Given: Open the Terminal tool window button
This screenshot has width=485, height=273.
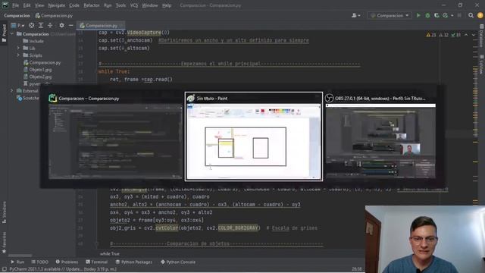Looking at the screenshot, I should click(97, 262).
